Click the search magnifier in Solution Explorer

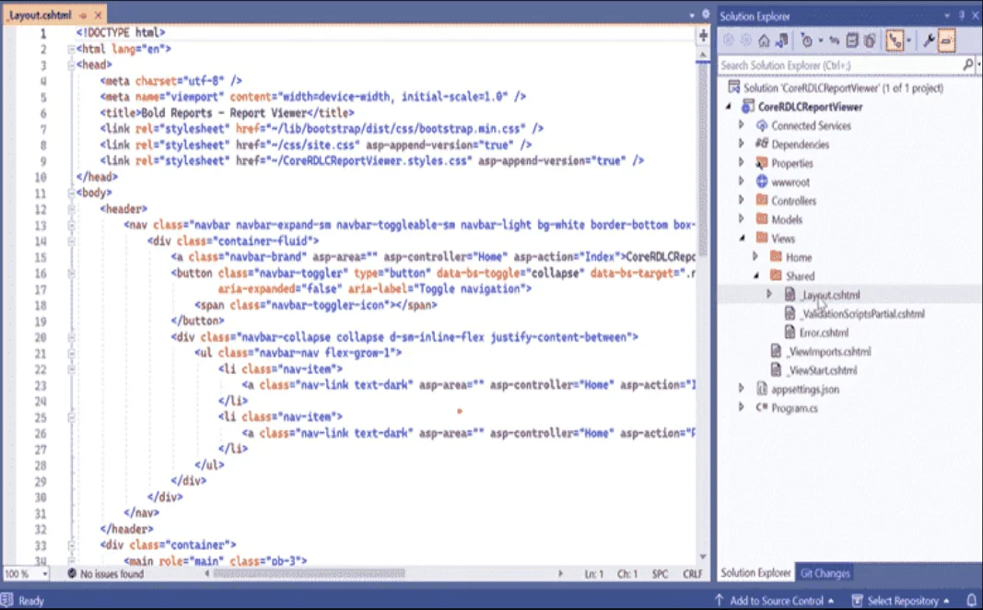coord(968,65)
